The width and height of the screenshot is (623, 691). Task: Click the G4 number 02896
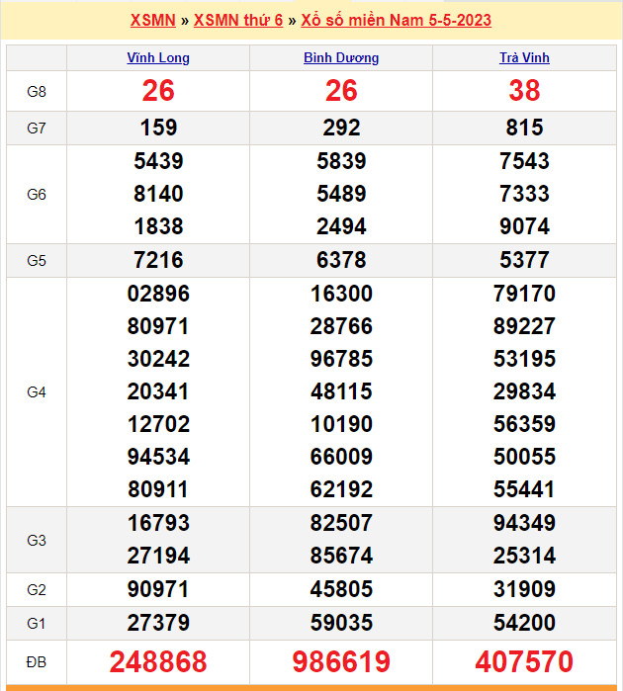pyautogui.click(x=158, y=294)
